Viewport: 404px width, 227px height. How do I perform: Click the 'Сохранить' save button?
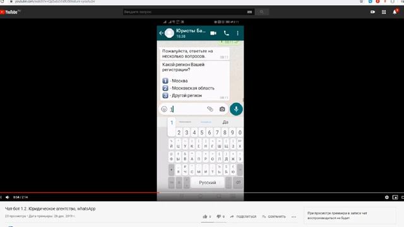click(274, 216)
